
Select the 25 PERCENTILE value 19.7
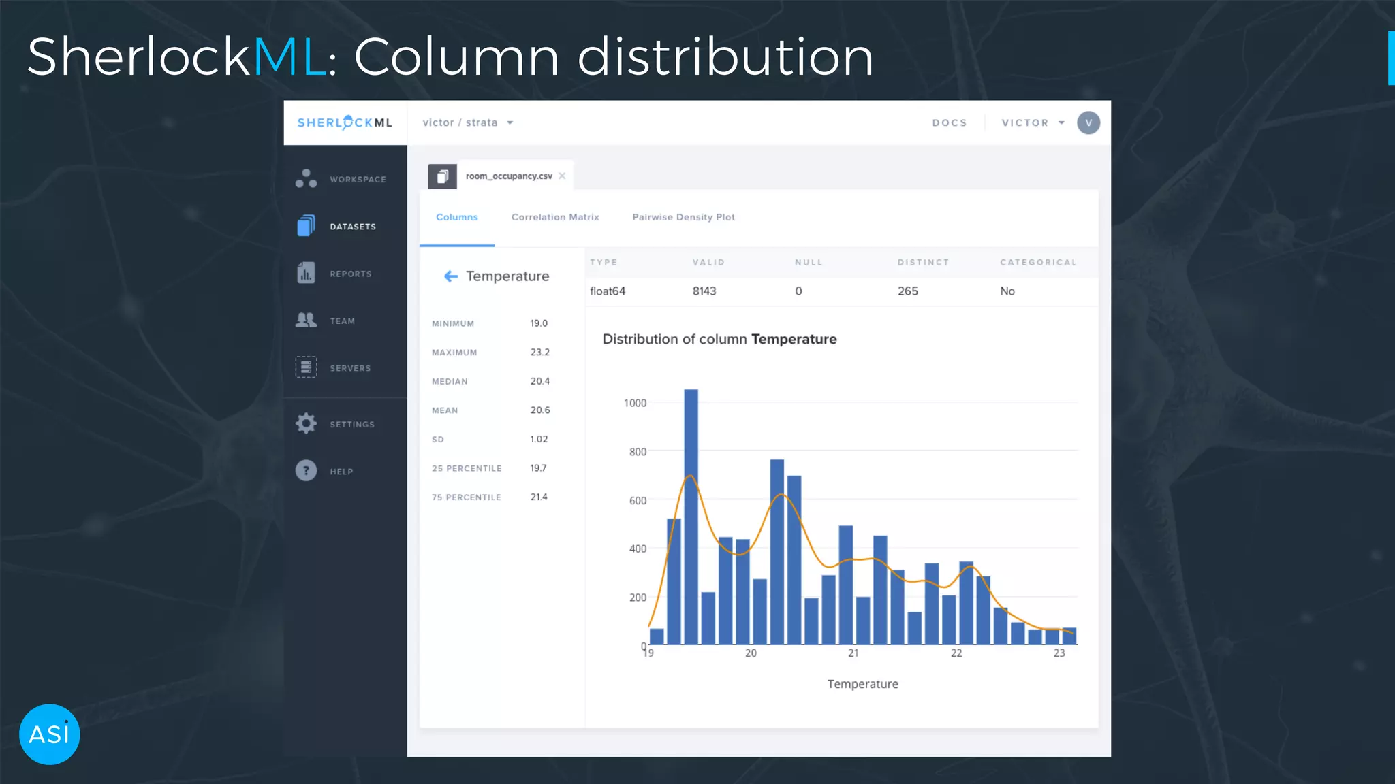[538, 468]
